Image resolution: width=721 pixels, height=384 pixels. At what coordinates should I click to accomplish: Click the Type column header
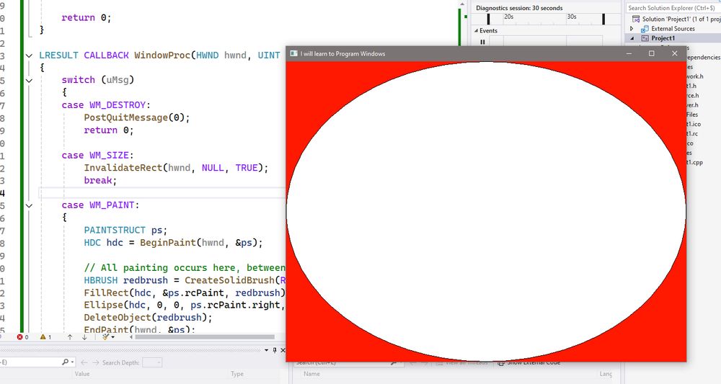pyautogui.click(x=236, y=374)
